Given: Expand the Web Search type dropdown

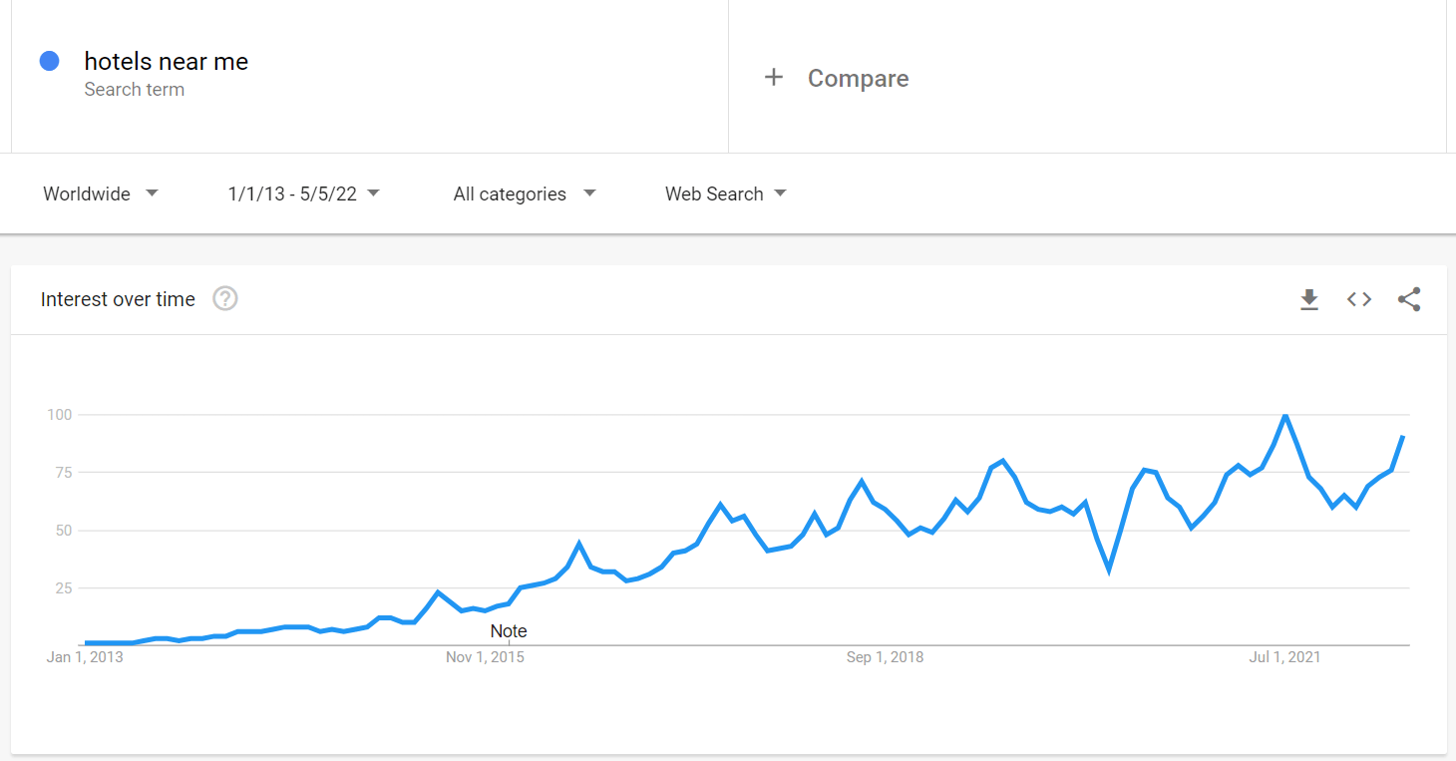Looking at the screenshot, I should 726,193.
